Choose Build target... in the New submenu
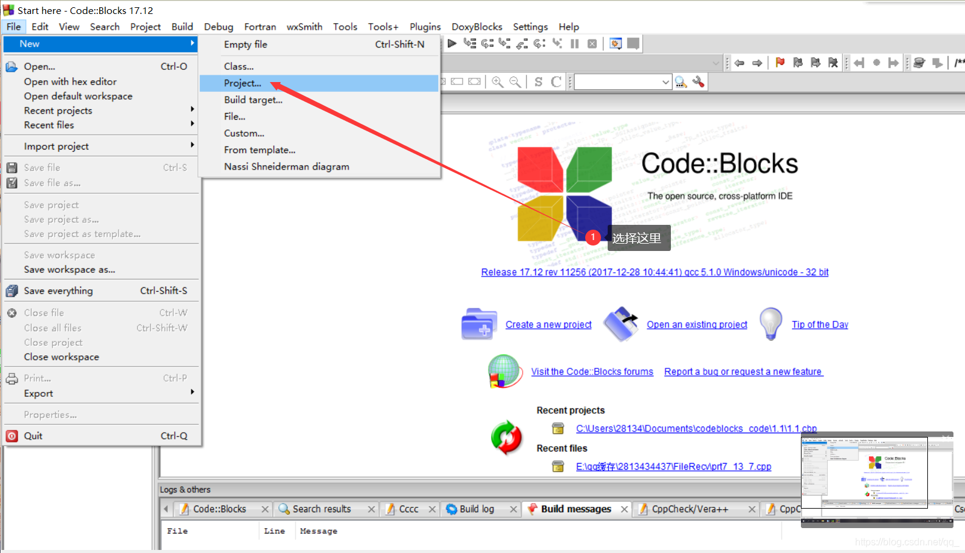This screenshot has width=965, height=553. click(x=319, y=100)
